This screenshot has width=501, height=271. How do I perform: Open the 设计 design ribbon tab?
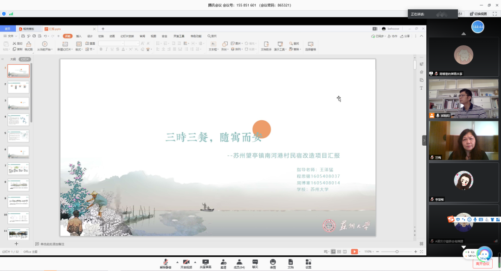(x=90, y=36)
